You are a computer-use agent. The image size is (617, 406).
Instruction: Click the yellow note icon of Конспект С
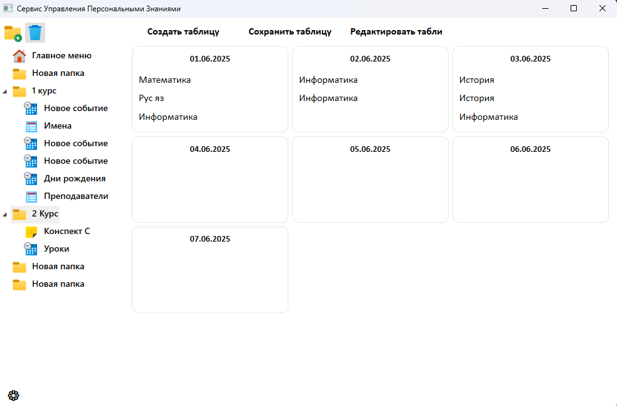pos(31,232)
